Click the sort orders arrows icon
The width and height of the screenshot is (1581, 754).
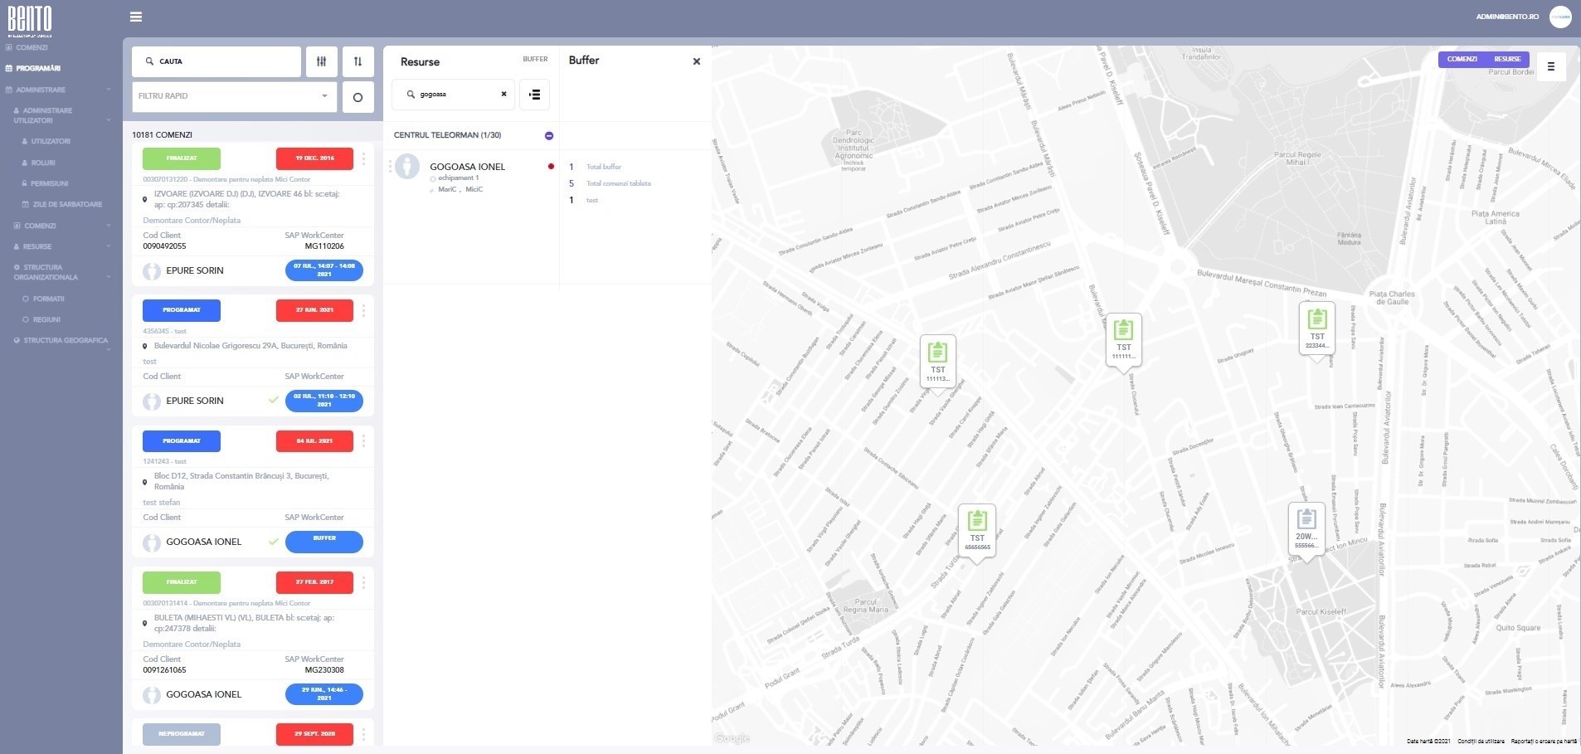tap(358, 61)
